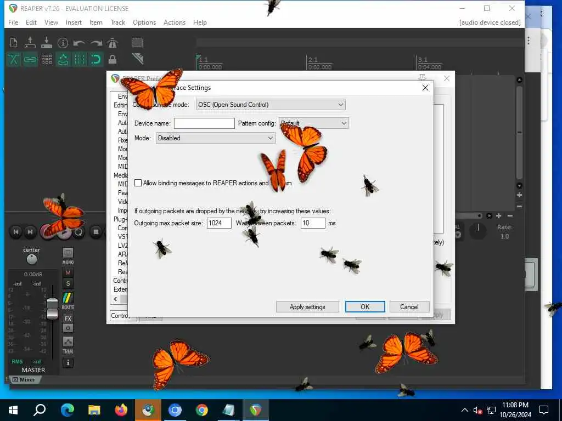Image resolution: width=562 pixels, height=421 pixels.
Task: Toggle envelope points move icon
Action: pos(63,59)
